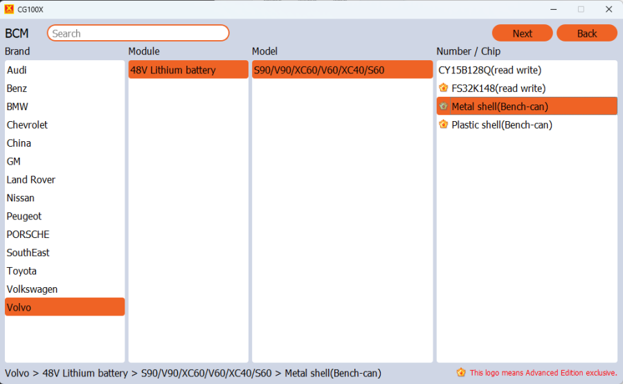Image resolution: width=623 pixels, height=384 pixels.
Task: Choose CY15B128Q(read write) chip
Action: (489, 70)
